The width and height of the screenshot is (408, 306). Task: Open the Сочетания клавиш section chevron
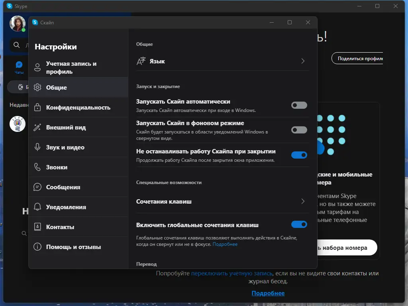(302, 202)
